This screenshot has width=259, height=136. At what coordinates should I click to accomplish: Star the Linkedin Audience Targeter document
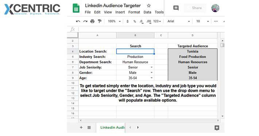click(149, 5)
